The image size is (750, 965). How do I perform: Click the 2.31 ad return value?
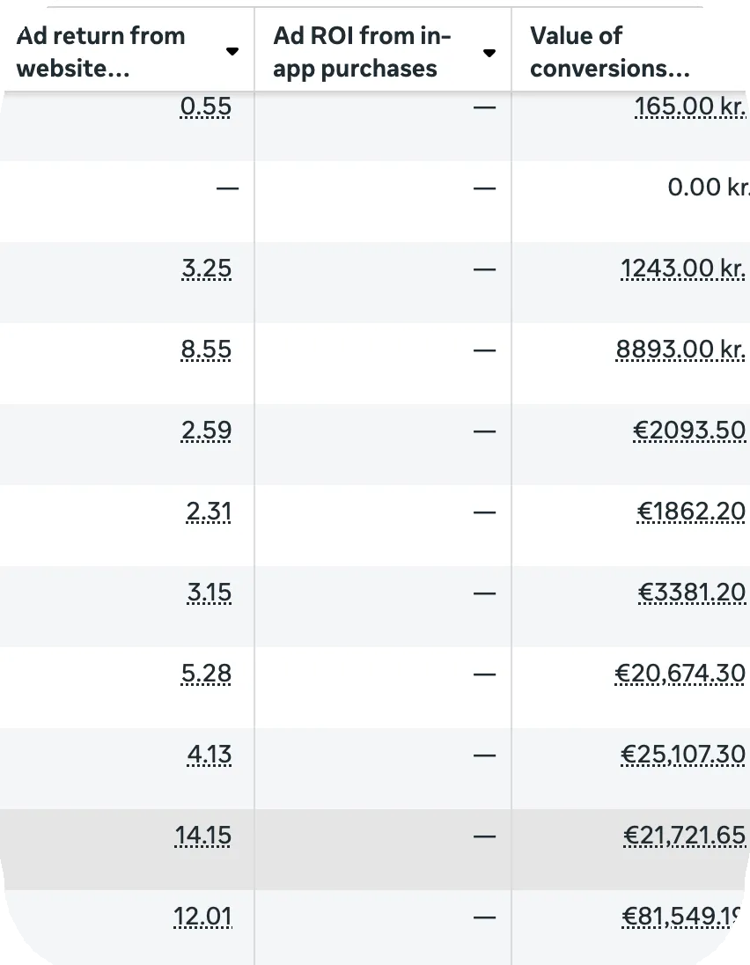(x=209, y=512)
